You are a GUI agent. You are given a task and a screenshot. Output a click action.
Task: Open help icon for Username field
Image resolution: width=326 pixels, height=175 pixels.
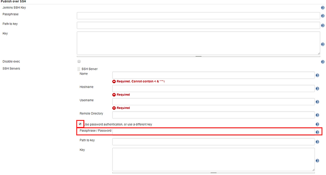317,102
